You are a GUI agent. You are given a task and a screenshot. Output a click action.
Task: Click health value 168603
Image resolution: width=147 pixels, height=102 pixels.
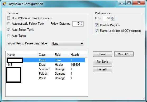pyautogui.click(x=75, y=65)
